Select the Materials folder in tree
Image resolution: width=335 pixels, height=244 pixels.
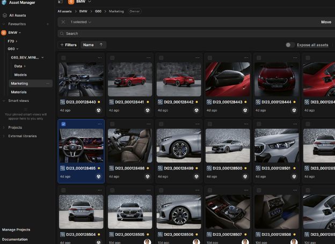tap(19, 92)
